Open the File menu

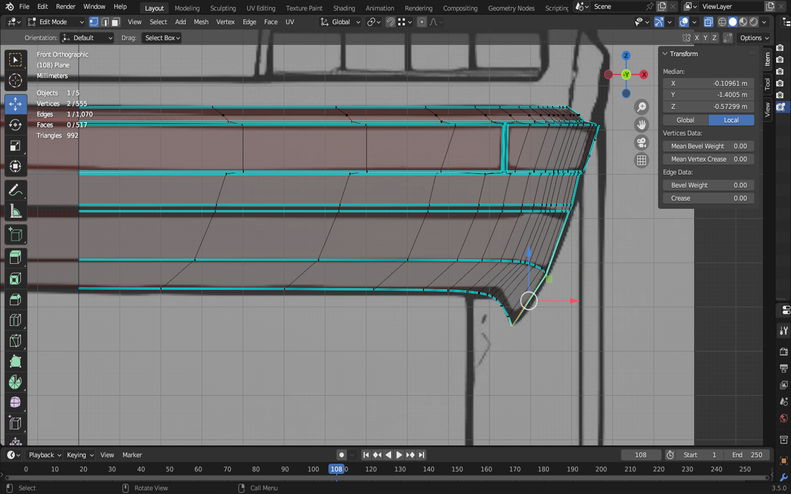coord(24,7)
